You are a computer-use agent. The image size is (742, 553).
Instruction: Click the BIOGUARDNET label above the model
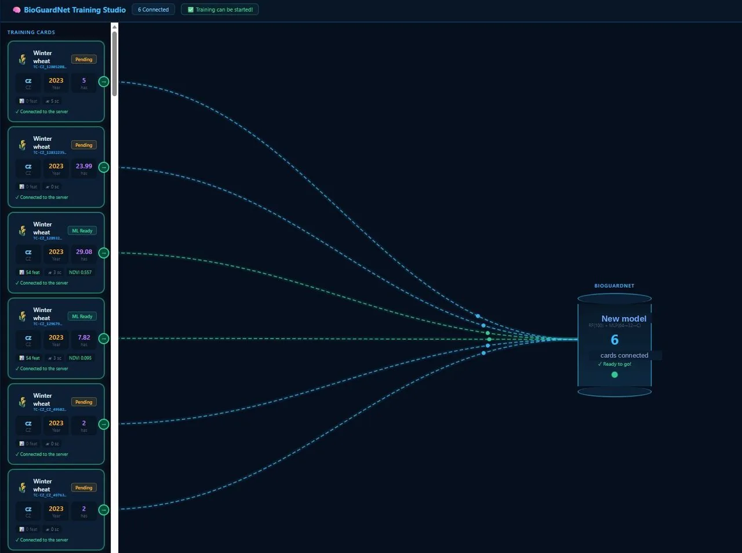[x=614, y=286]
